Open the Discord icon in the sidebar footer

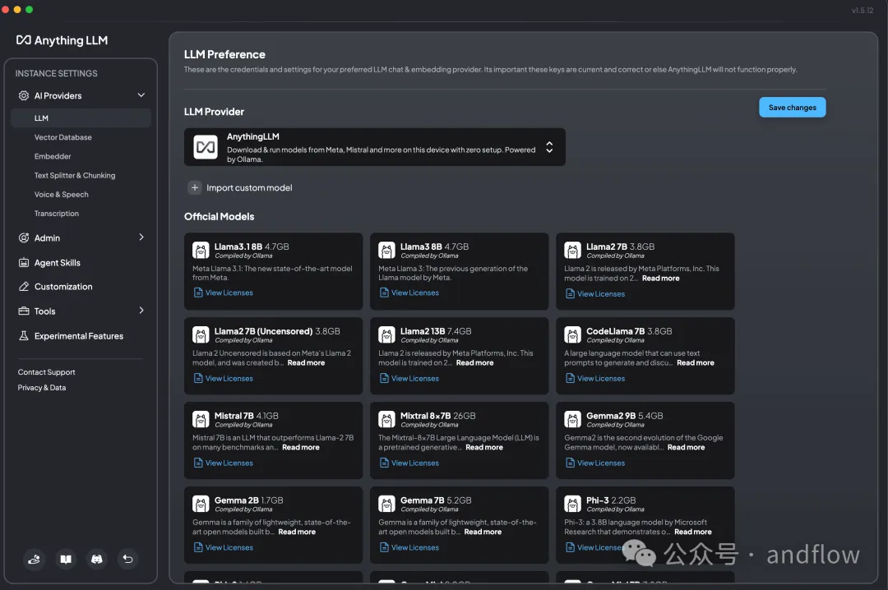tap(97, 560)
